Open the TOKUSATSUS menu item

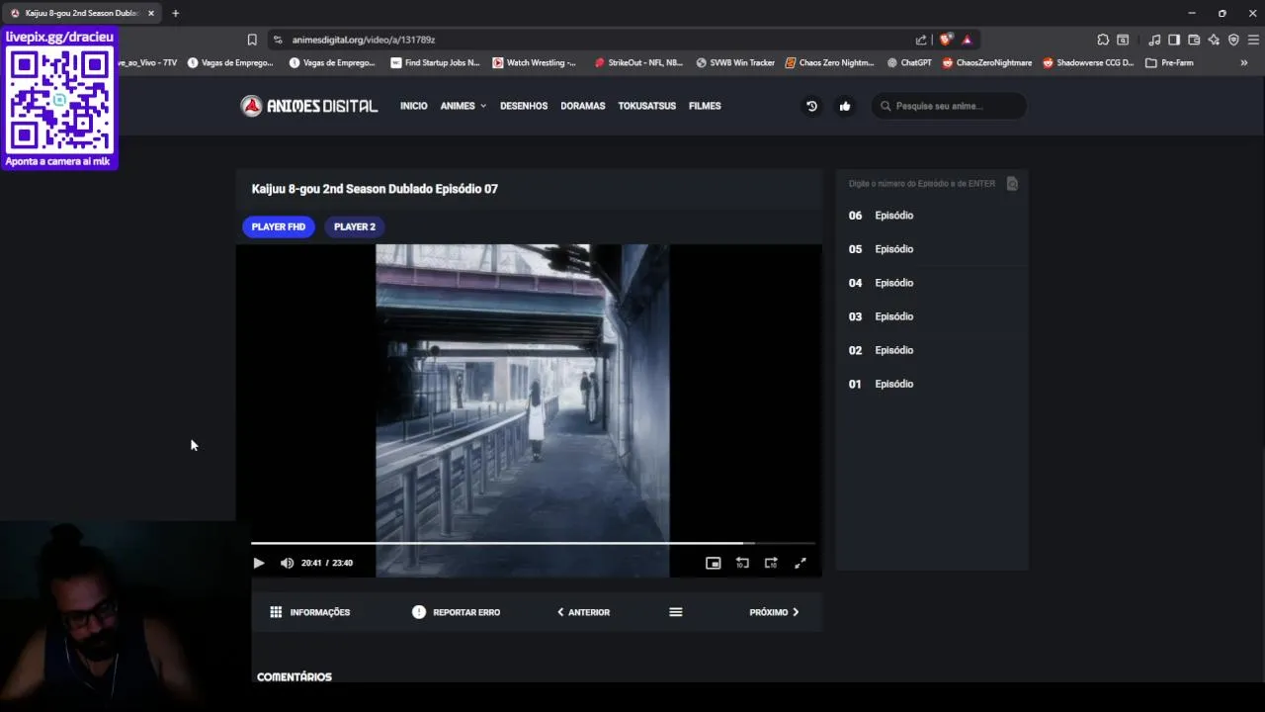point(647,106)
